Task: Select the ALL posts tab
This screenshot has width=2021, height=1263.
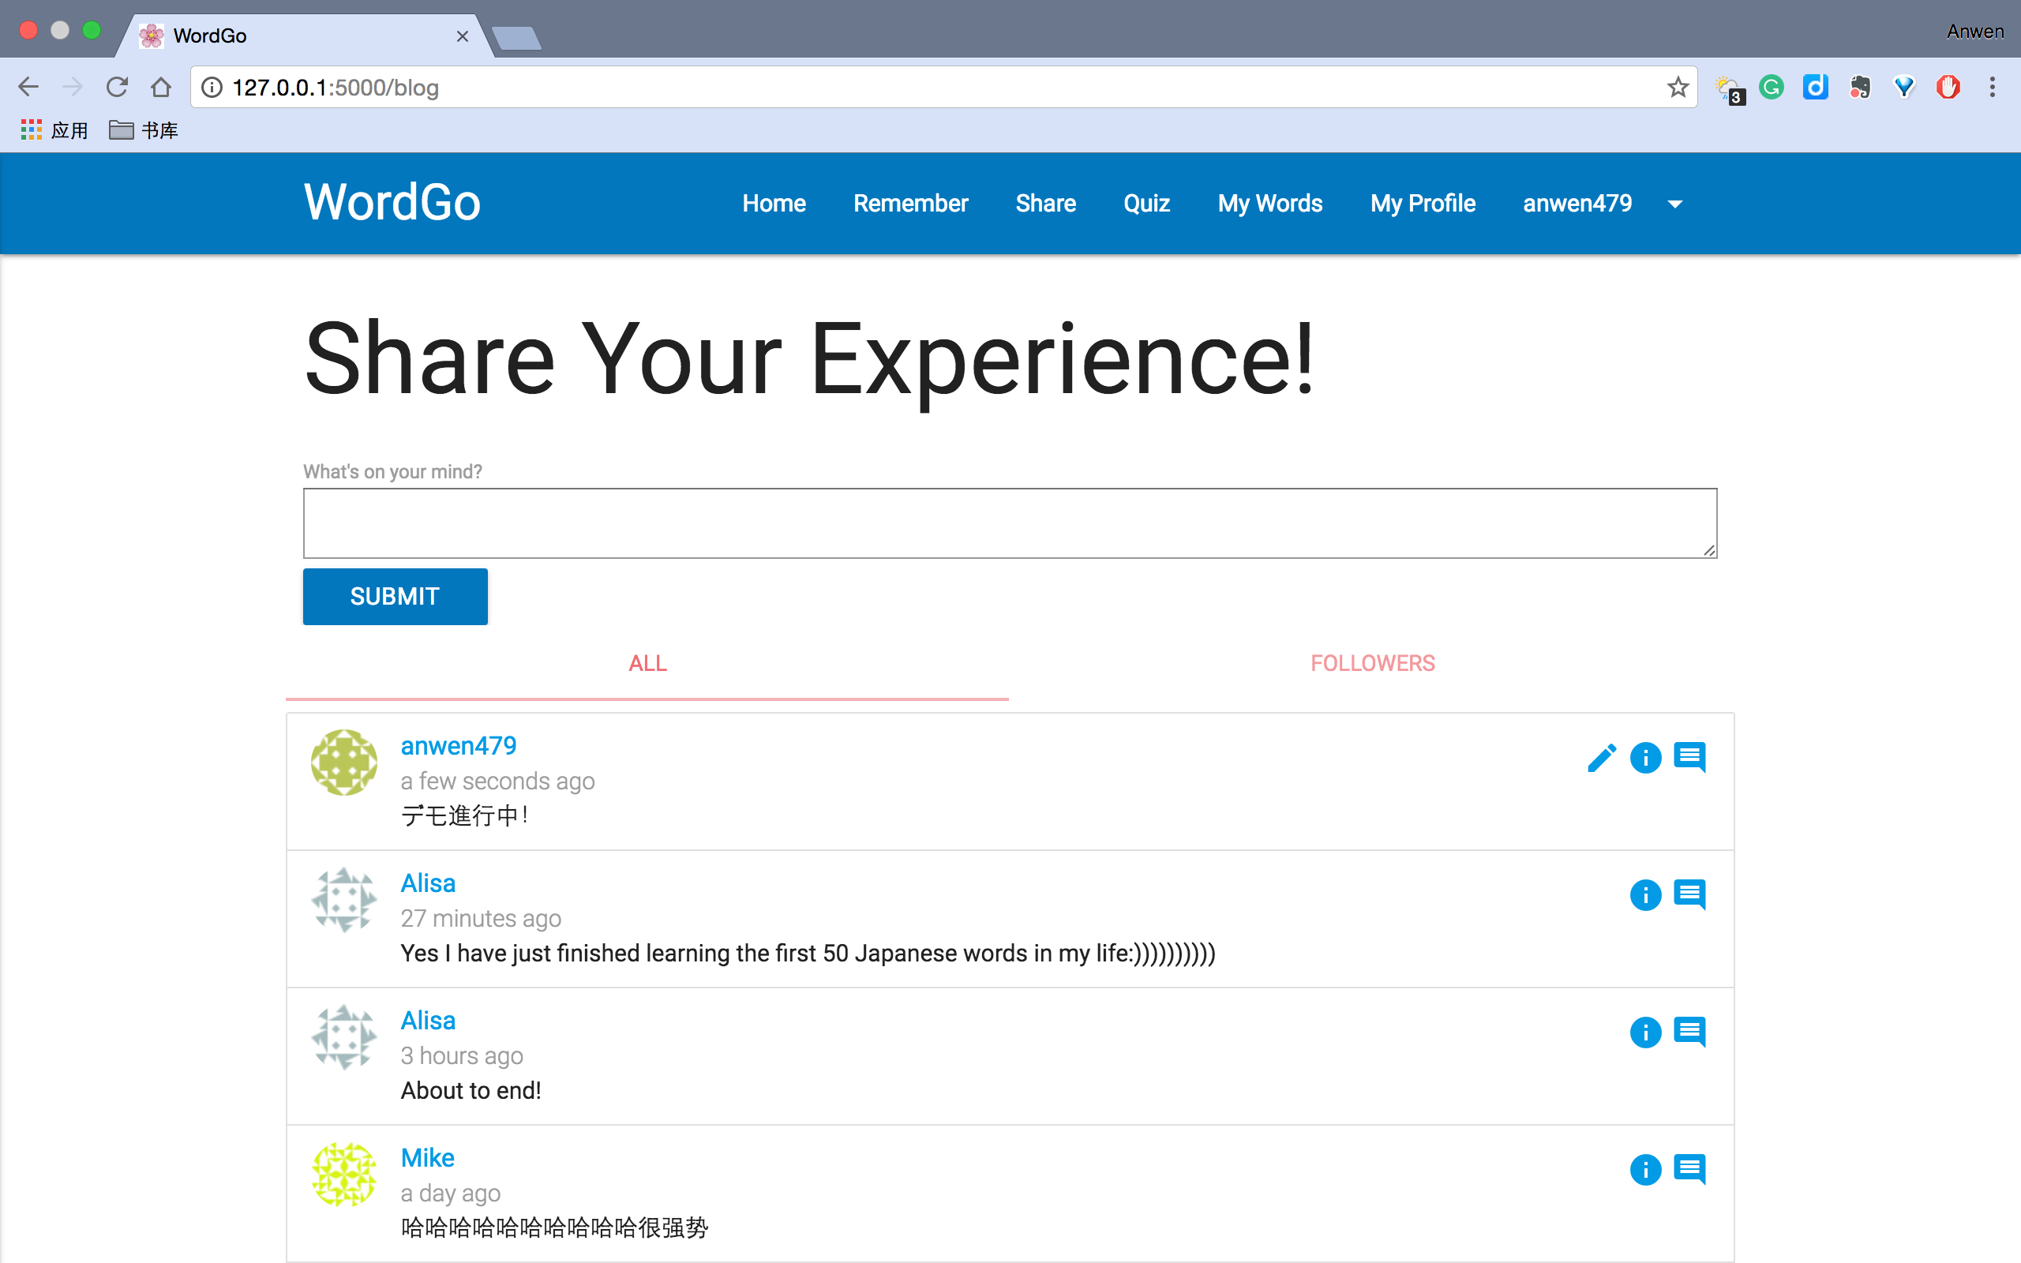Action: [647, 663]
